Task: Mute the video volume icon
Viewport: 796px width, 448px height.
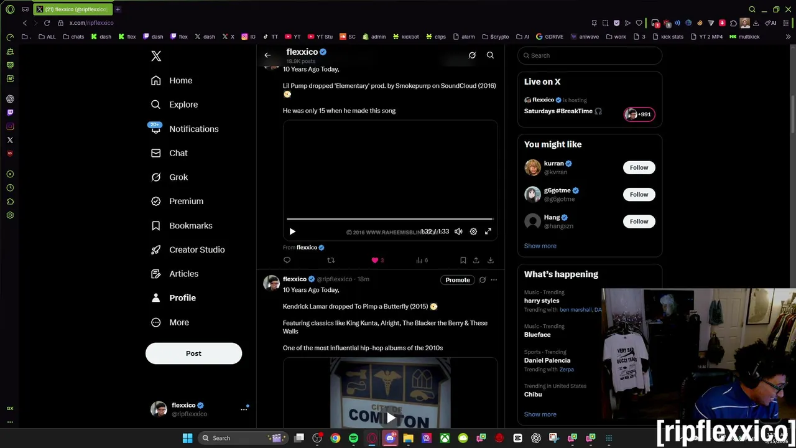Action: pos(458,231)
